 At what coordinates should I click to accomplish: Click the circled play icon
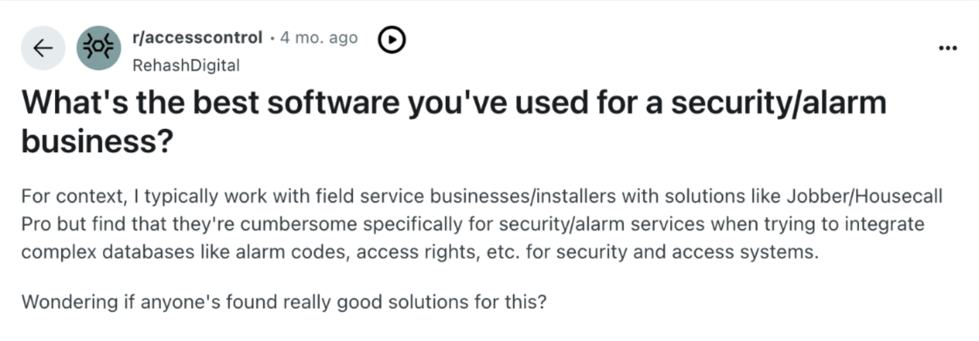click(x=392, y=40)
